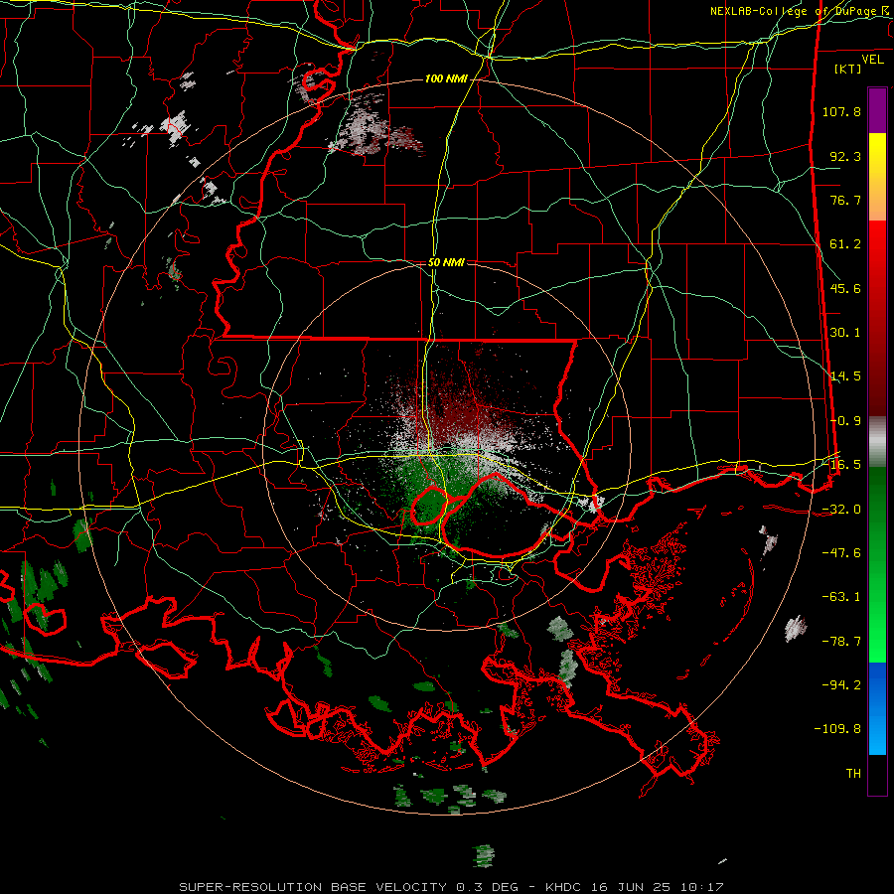The height and width of the screenshot is (894, 894).
Task: Select the -109.8 scale value
Action: point(837,729)
